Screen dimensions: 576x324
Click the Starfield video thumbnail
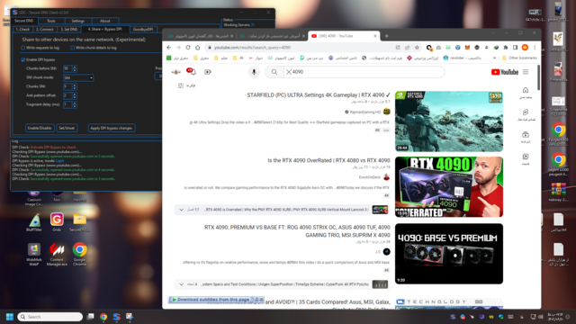click(x=449, y=121)
